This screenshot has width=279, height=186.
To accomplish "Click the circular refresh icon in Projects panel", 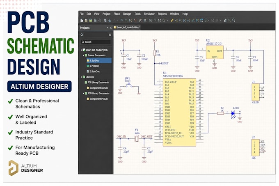I will click(110, 35).
